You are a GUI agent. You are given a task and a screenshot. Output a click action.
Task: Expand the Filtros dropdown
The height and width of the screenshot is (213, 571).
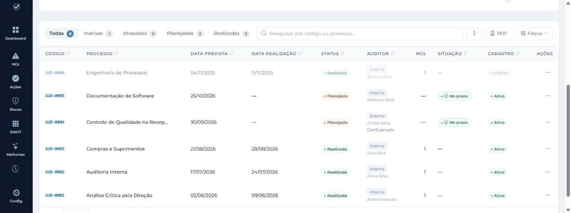pyautogui.click(x=534, y=34)
